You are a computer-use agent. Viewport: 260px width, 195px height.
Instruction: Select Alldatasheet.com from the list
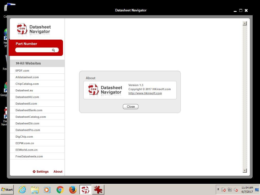37,77
